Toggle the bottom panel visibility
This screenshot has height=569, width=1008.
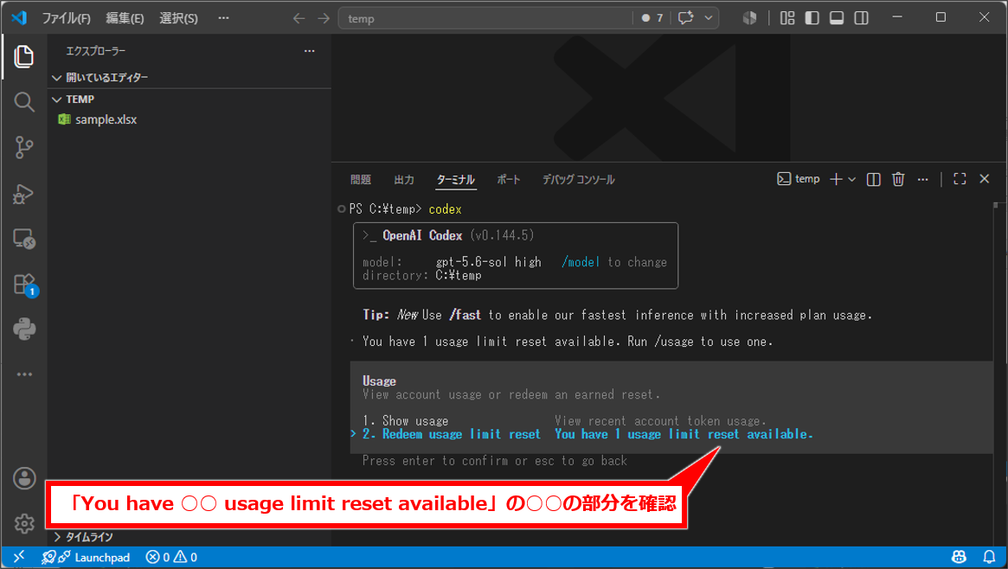(x=837, y=18)
